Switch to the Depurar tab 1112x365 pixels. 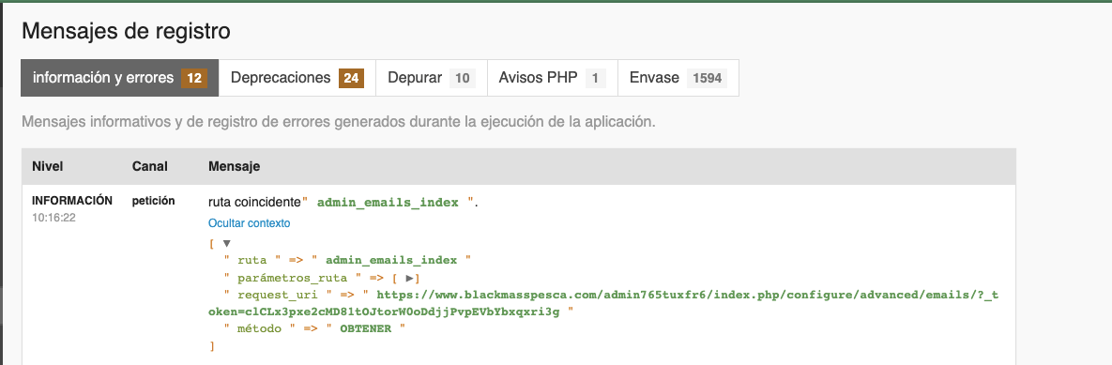point(431,78)
